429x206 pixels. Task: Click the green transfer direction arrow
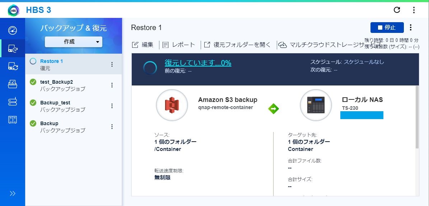(273, 108)
